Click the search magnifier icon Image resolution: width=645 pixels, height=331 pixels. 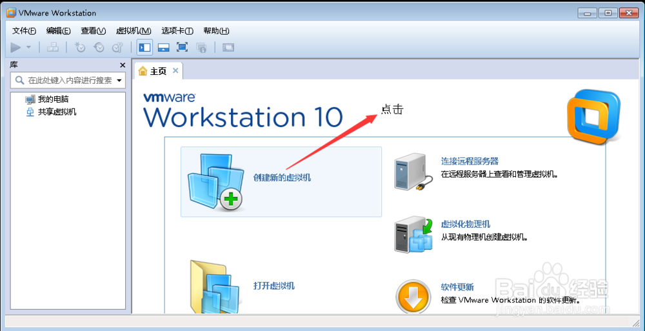click(19, 80)
